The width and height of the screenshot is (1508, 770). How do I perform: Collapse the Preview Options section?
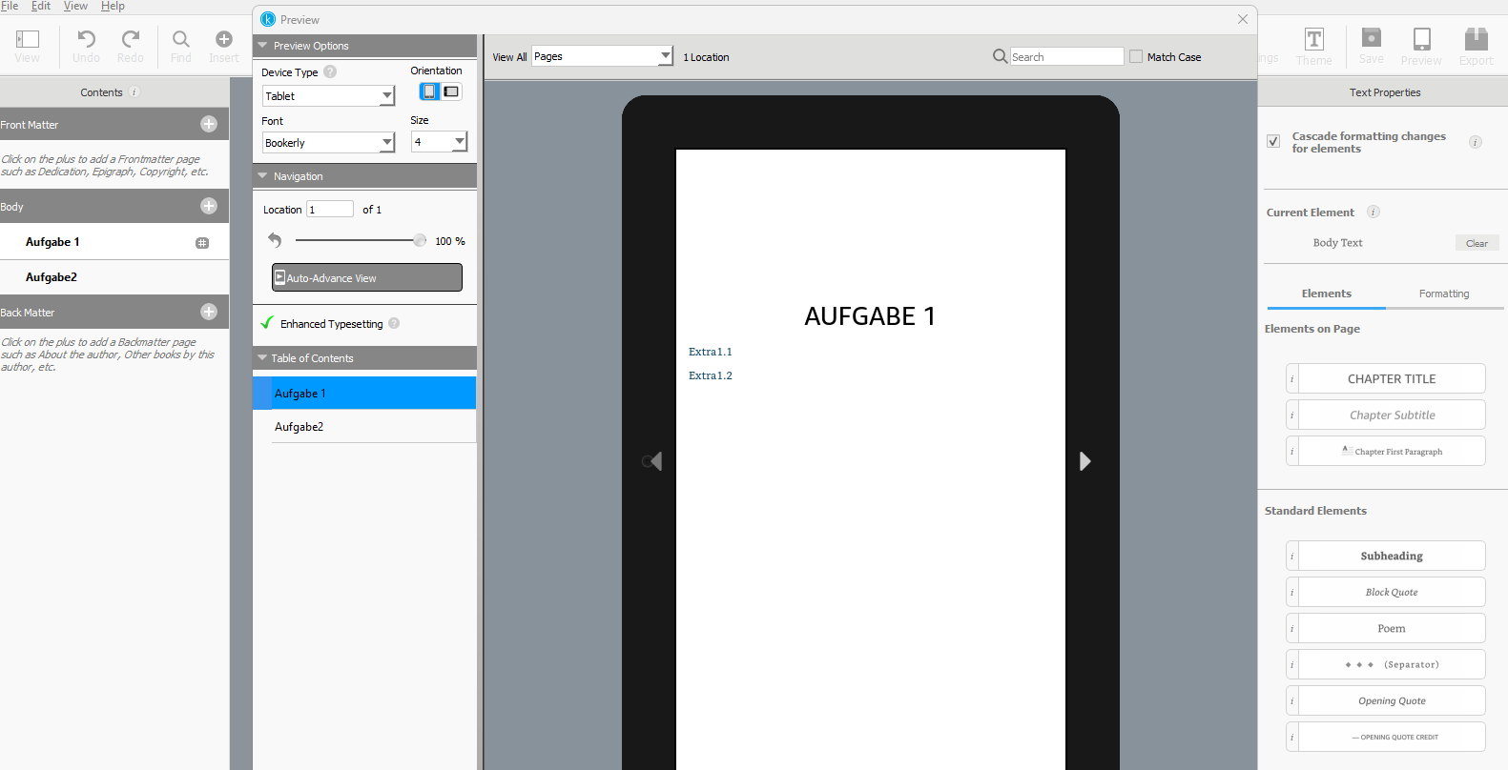(263, 46)
